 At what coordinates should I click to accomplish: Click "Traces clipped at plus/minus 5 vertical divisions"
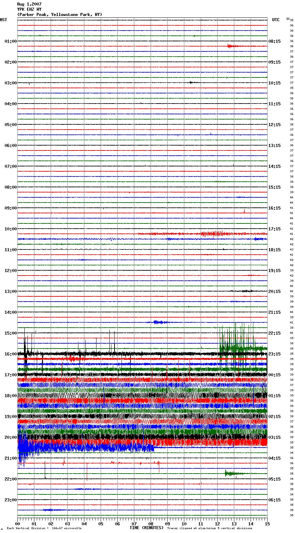tap(210, 528)
